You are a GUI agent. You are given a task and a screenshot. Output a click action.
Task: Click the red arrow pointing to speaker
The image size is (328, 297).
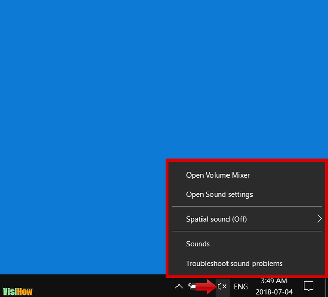click(207, 287)
